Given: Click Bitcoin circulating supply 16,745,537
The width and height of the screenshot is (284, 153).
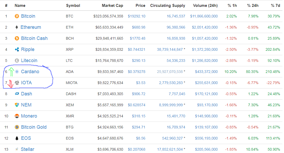Looking at the screenshot, I should tap(176, 16).
